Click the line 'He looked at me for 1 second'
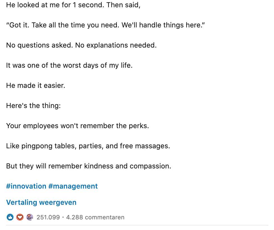274x230 pixels. pyautogui.click(x=73, y=5)
